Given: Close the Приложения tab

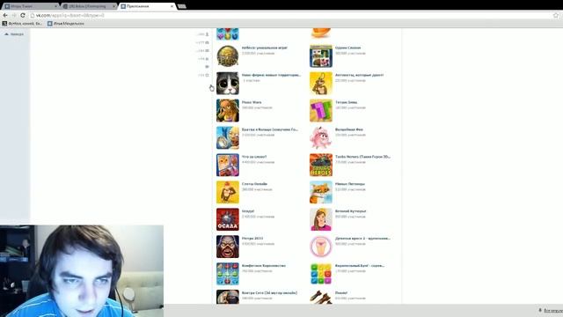Looking at the screenshot, I should pyautogui.click(x=172, y=6).
